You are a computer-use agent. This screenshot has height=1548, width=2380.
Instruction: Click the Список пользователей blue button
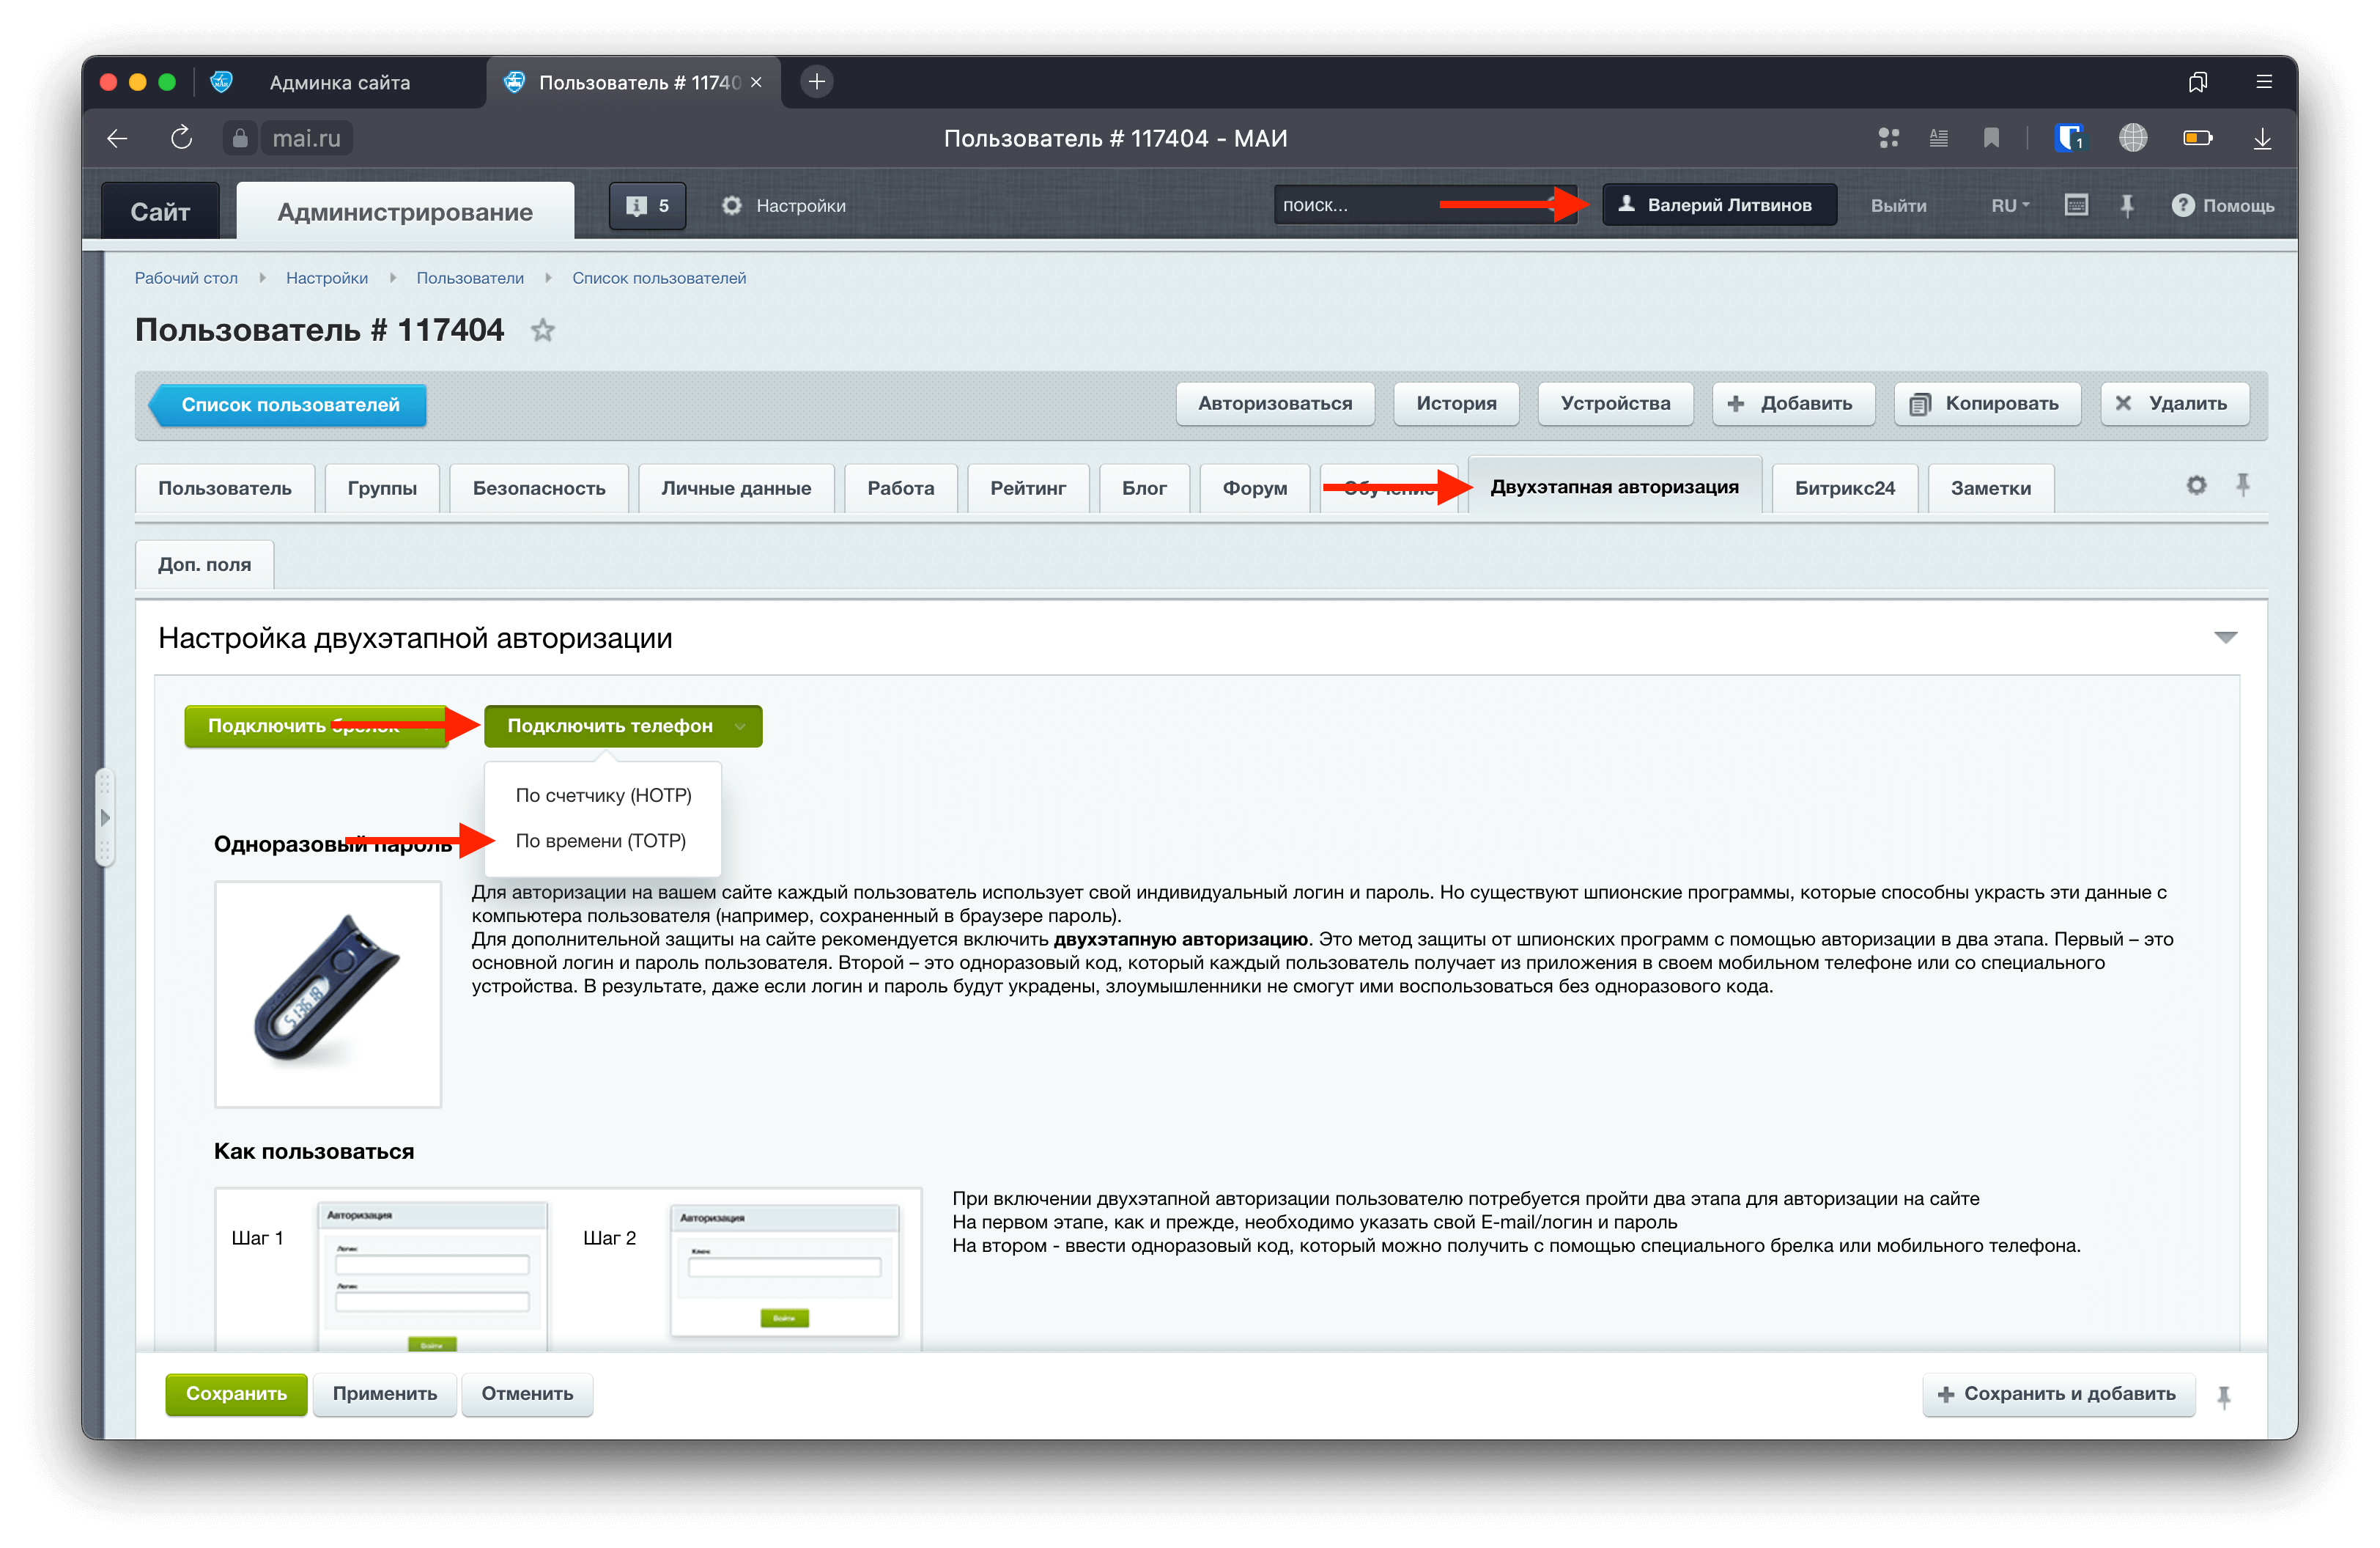pos(288,406)
